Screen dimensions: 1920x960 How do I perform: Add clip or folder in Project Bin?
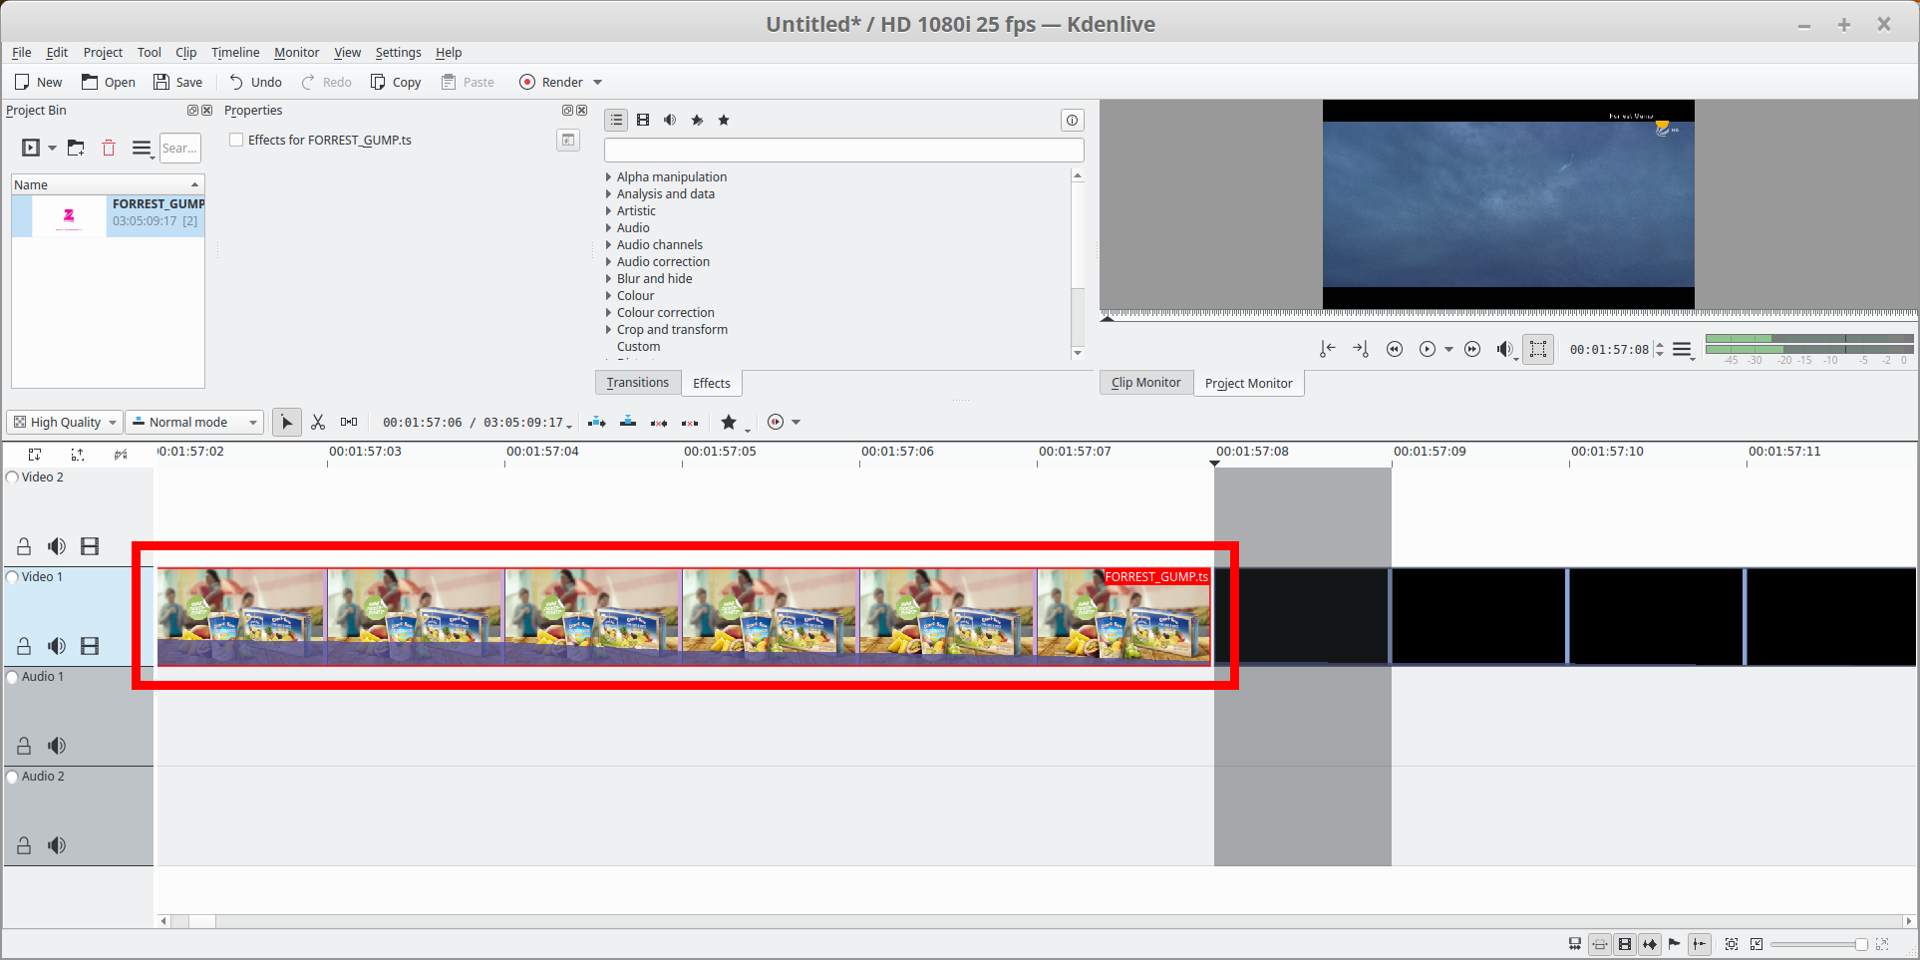click(31, 148)
